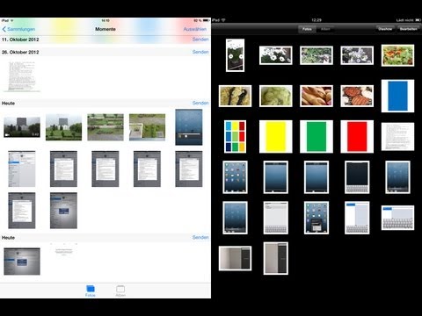Open grilled meat photo

(357, 96)
